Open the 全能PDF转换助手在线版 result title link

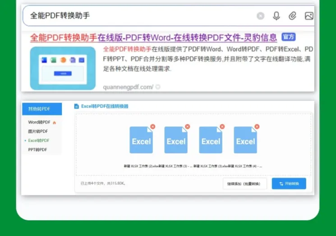(x=153, y=38)
